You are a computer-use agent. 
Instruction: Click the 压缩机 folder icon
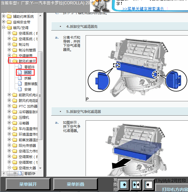point(15,118)
